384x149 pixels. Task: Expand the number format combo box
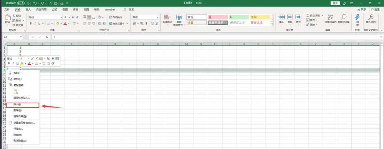[157, 17]
